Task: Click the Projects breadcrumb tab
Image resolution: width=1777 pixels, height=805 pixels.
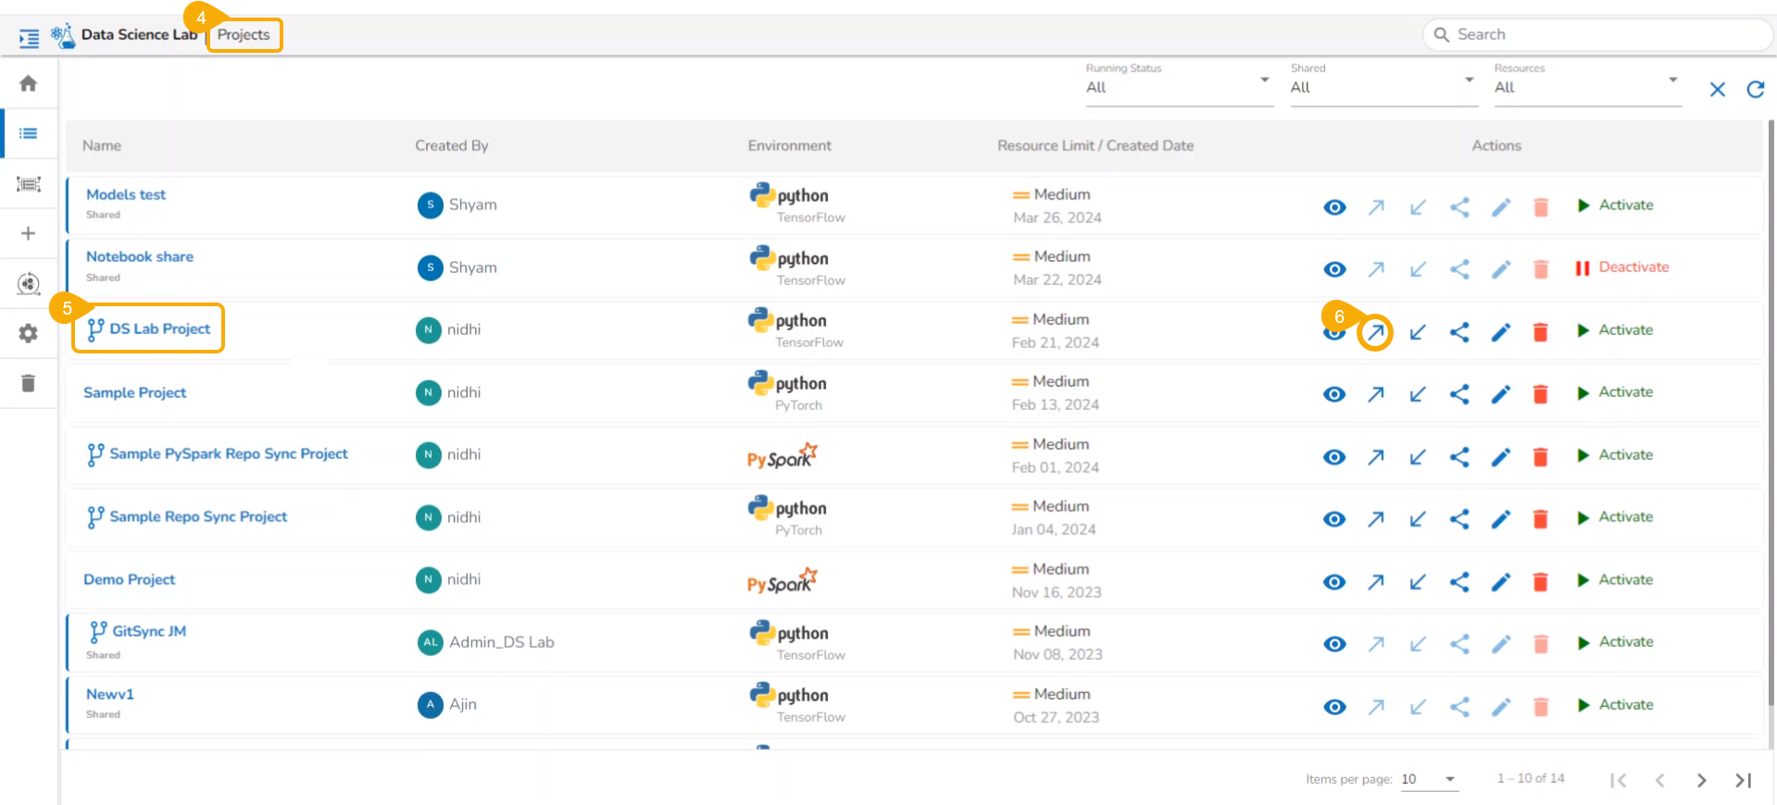Action: [x=244, y=35]
